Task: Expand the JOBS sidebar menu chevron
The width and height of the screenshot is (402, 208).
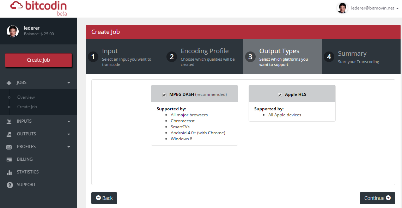Action: coord(69,82)
